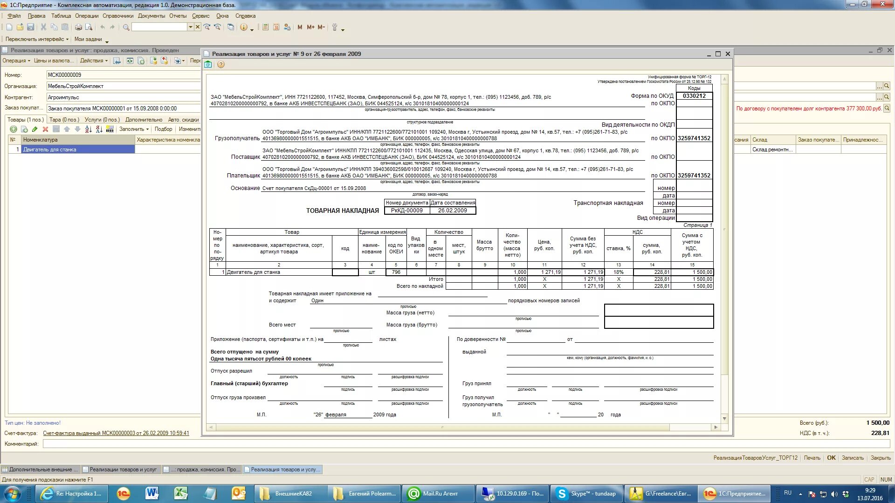
Task: Expand Переключить интерфейс dropdown
Action: click(37, 39)
